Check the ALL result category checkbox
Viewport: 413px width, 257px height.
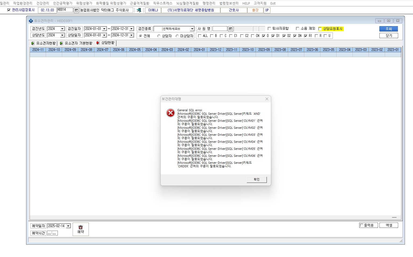[x=200, y=36]
